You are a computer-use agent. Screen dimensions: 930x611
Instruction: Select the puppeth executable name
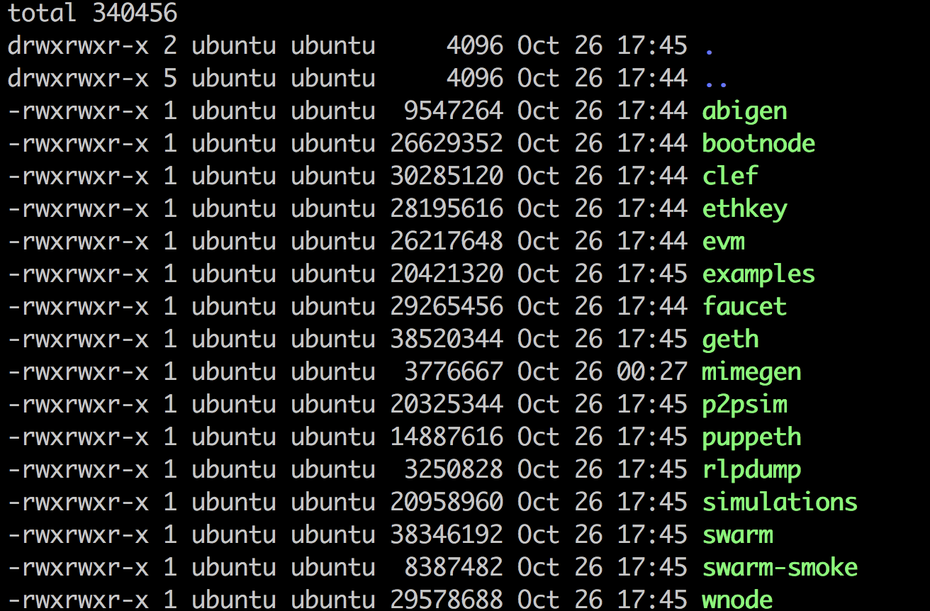click(751, 437)
